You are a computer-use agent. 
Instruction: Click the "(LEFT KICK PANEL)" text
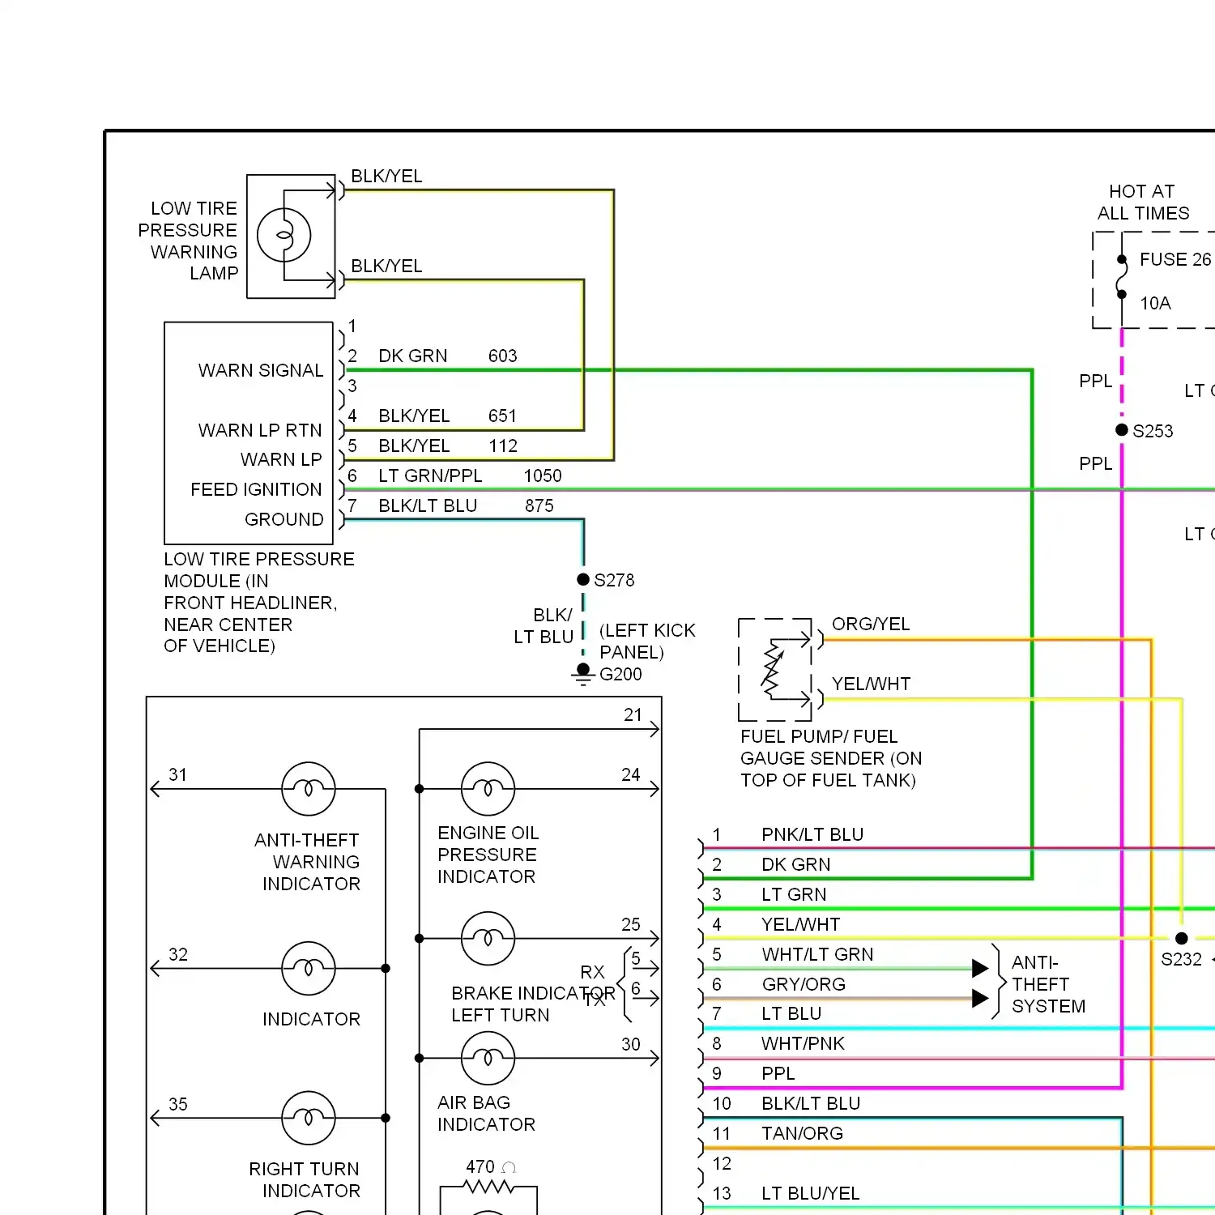(x=647, y=641)
